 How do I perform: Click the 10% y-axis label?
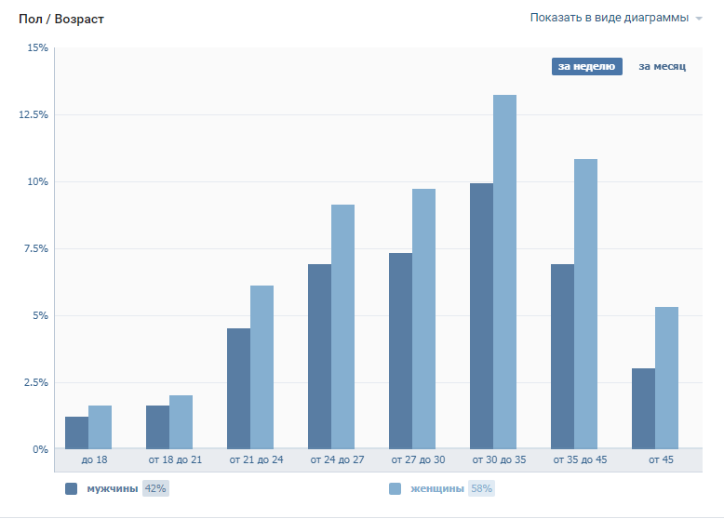[x=37, y=181]
